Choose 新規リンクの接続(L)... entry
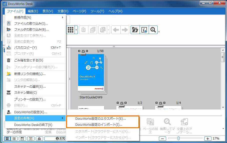Viewport: 227px width, 143px height. coord(36,74)
